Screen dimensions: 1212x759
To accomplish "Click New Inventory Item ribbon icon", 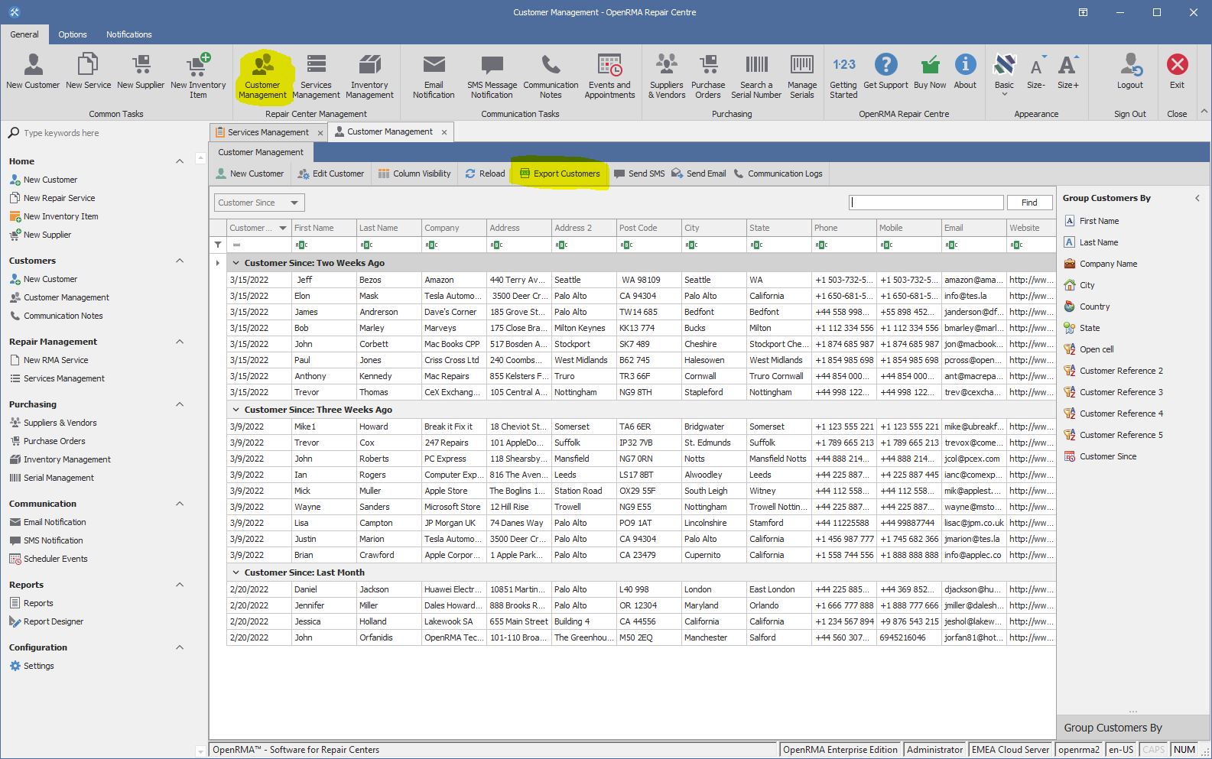I will click(x=198, y=76).
